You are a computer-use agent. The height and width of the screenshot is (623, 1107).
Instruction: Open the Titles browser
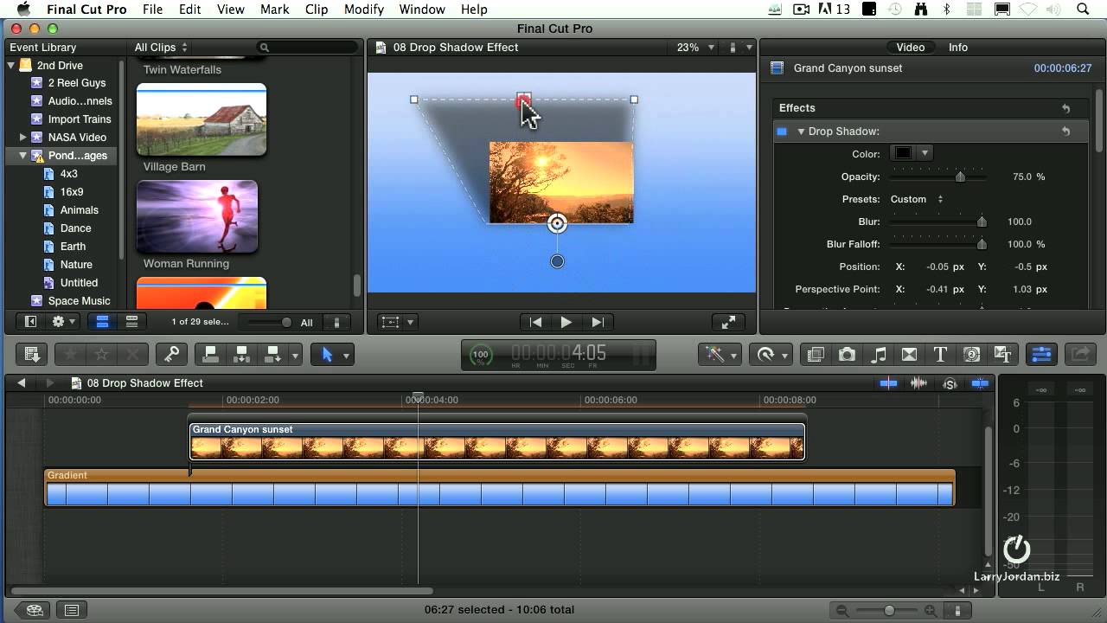tap(940, 354)
